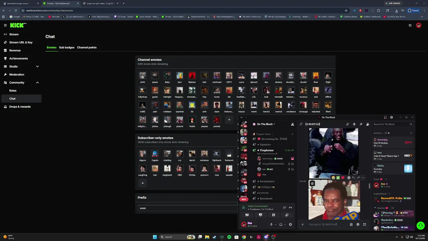
Task: Click the Prefix input field
Action: [x=187, y=208]
